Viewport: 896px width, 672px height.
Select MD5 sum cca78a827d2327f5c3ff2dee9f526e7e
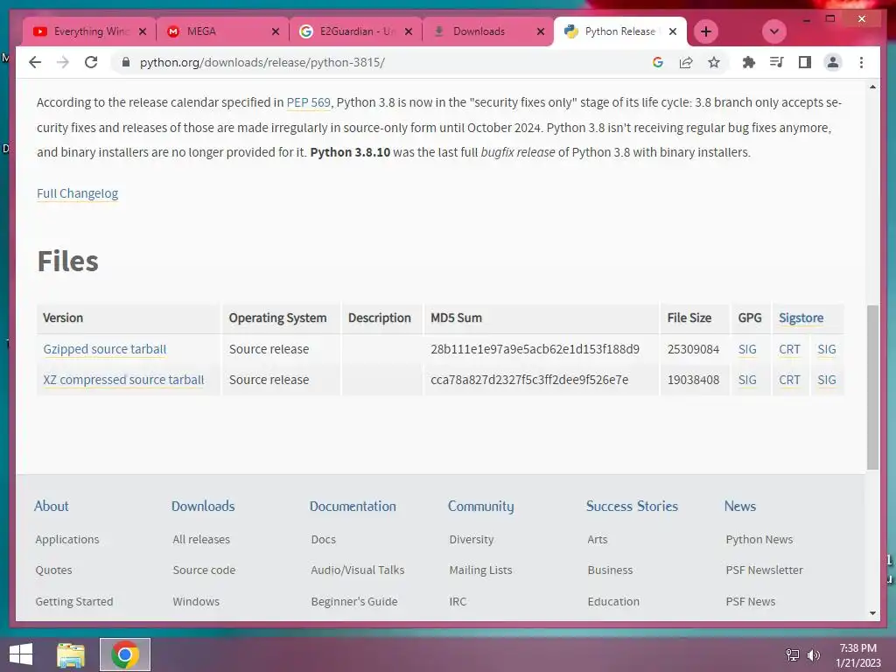(529, 380)
